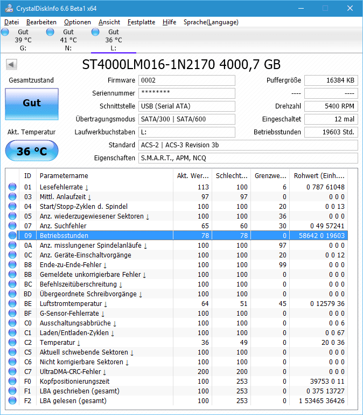
Task: Click the Gut overall health status button
Action: (x=32, y=104)
